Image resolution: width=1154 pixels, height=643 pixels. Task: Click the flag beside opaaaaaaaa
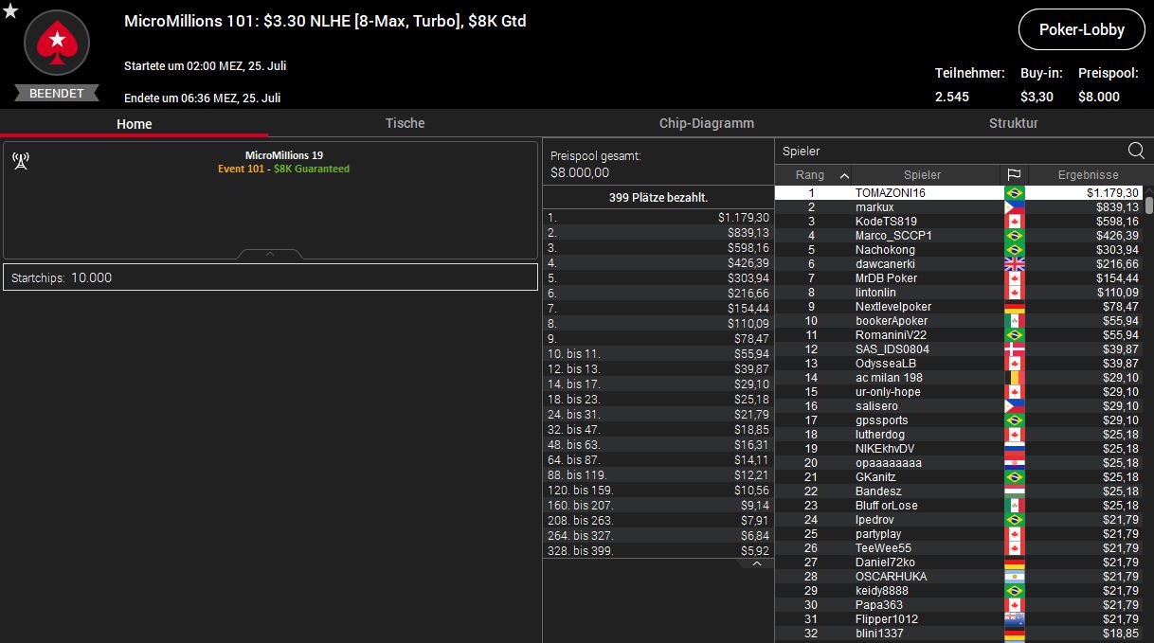pyautogui.click(x=1014, y=463)
